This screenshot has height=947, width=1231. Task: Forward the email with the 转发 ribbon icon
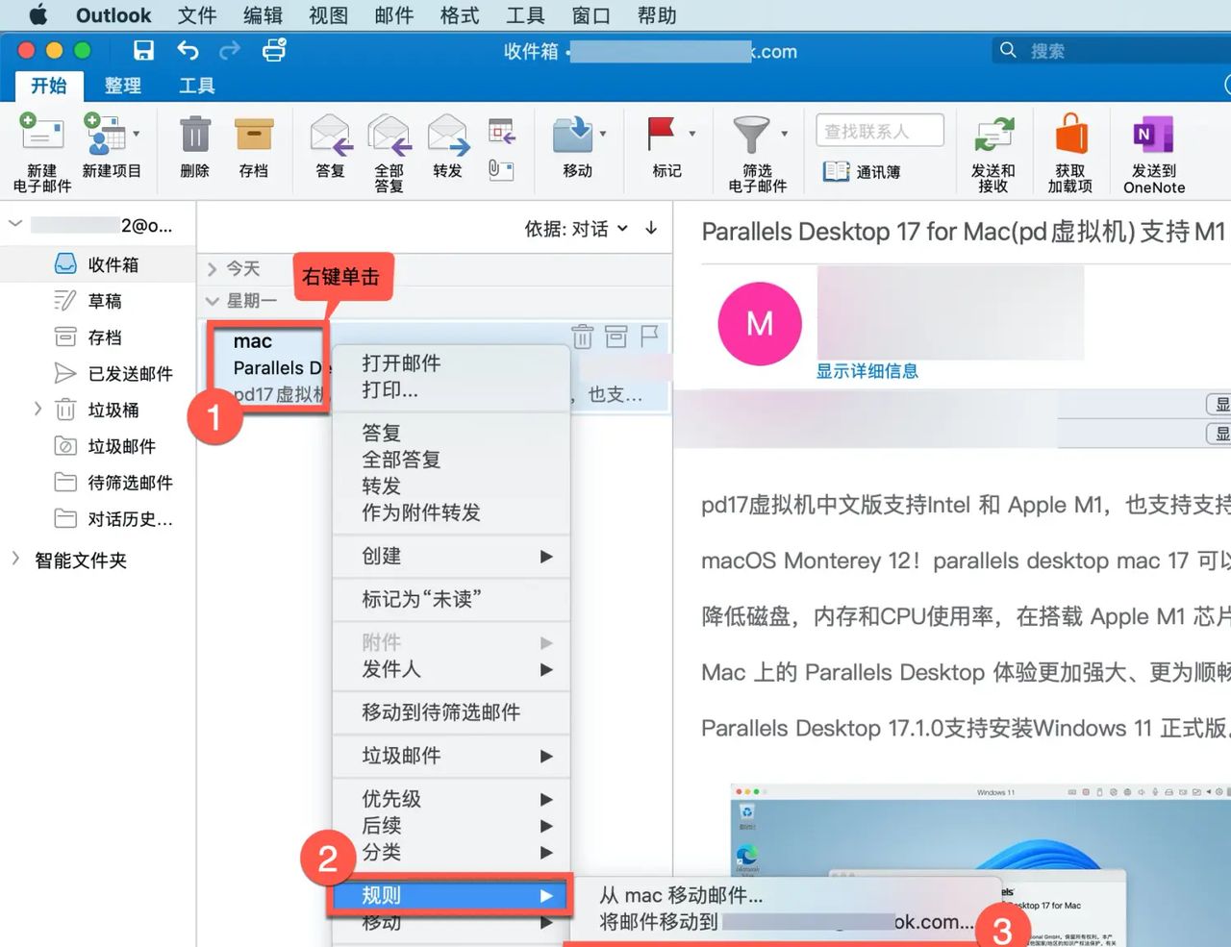pyautogui.click(x=448, y=135)
